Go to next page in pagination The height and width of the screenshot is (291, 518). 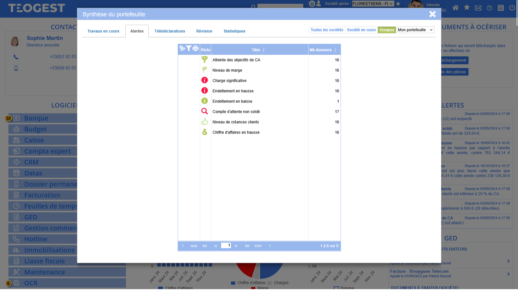[x=237, y=246]
